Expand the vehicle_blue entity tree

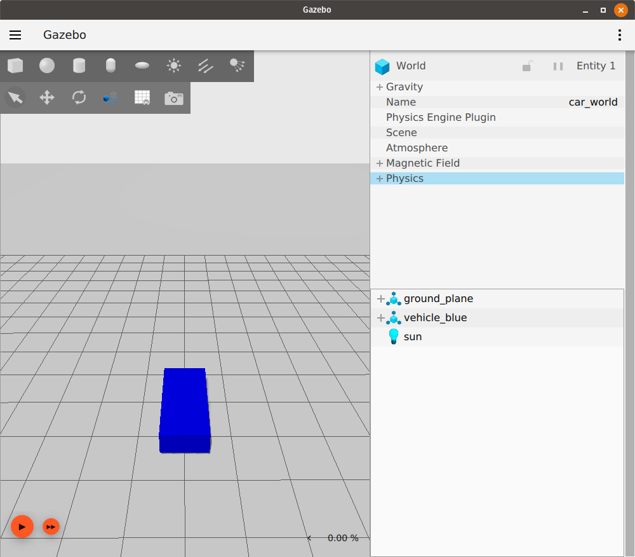[381, 318]
